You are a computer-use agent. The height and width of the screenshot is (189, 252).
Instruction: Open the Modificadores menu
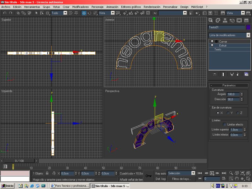80,7
